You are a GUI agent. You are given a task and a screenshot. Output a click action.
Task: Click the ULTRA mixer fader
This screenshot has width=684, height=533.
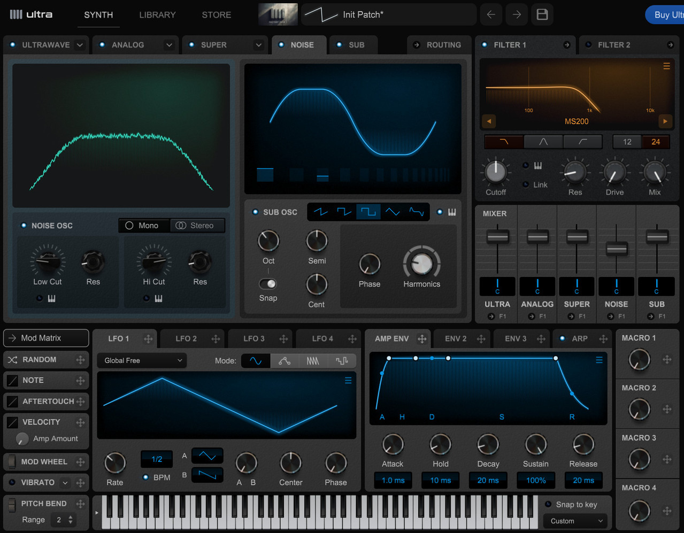[x=497, y=236]
